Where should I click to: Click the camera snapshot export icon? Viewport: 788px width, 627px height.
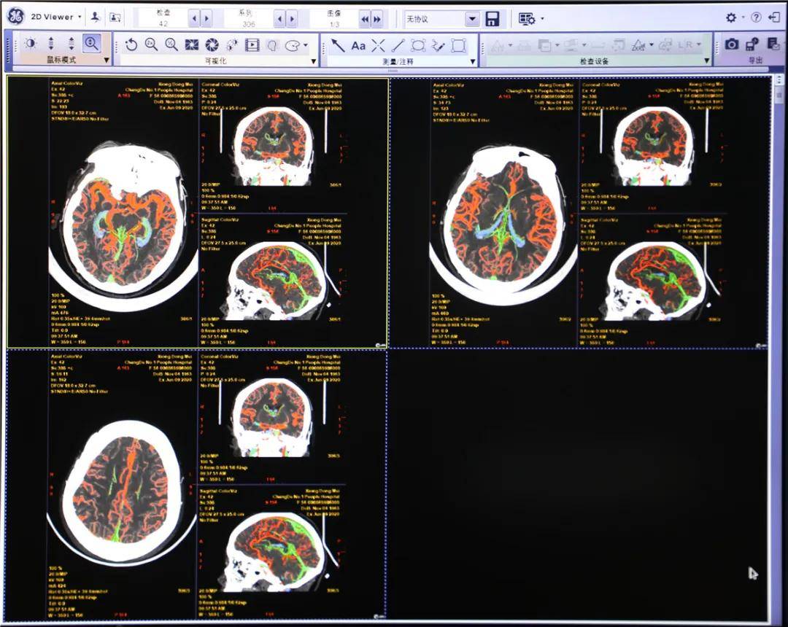[731, 44]
